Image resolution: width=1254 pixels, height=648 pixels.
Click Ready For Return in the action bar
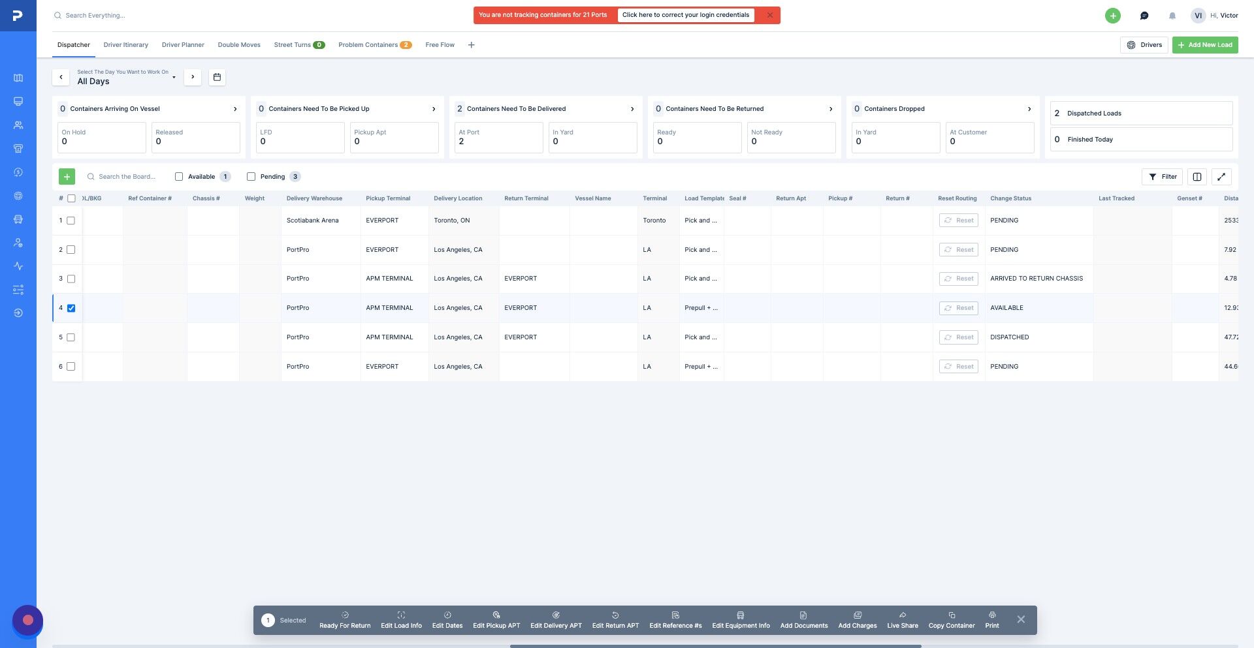click(x=345, y=621)
